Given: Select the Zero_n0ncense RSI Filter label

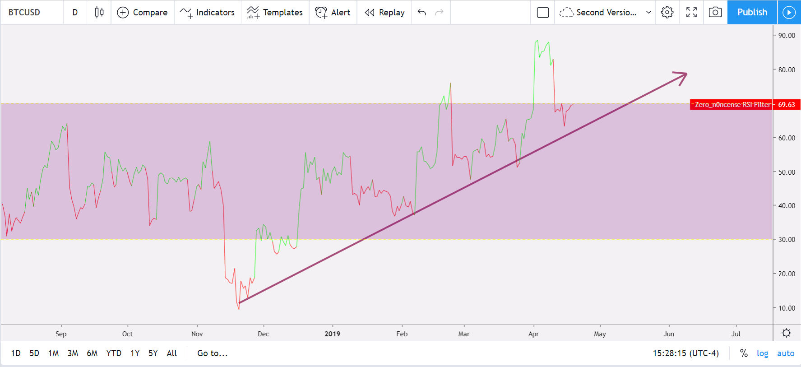Looking at the screenshot, I should (732, 105).
